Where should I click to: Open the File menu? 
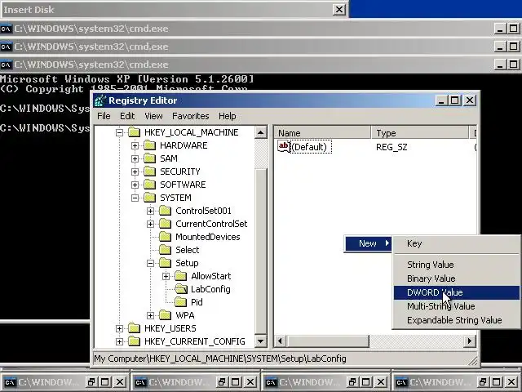(104, 116)
